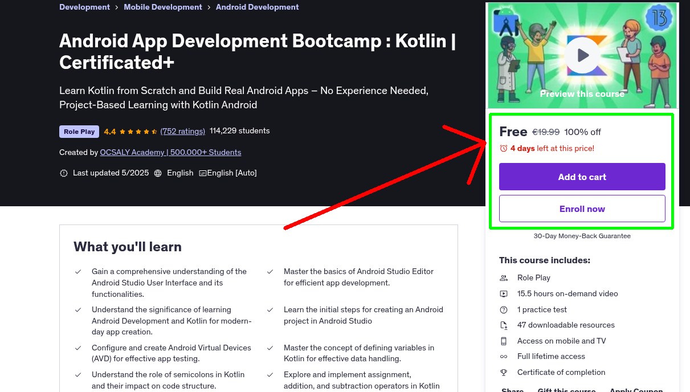
Task: Open the Development breadcrumb
Action: tap(84, 7)
